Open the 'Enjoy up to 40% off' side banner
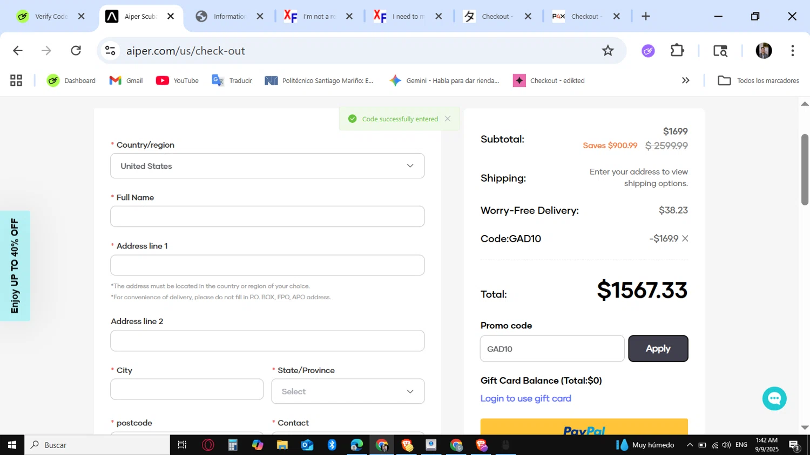This screenshot has height=455, width=810. [15, 266]
